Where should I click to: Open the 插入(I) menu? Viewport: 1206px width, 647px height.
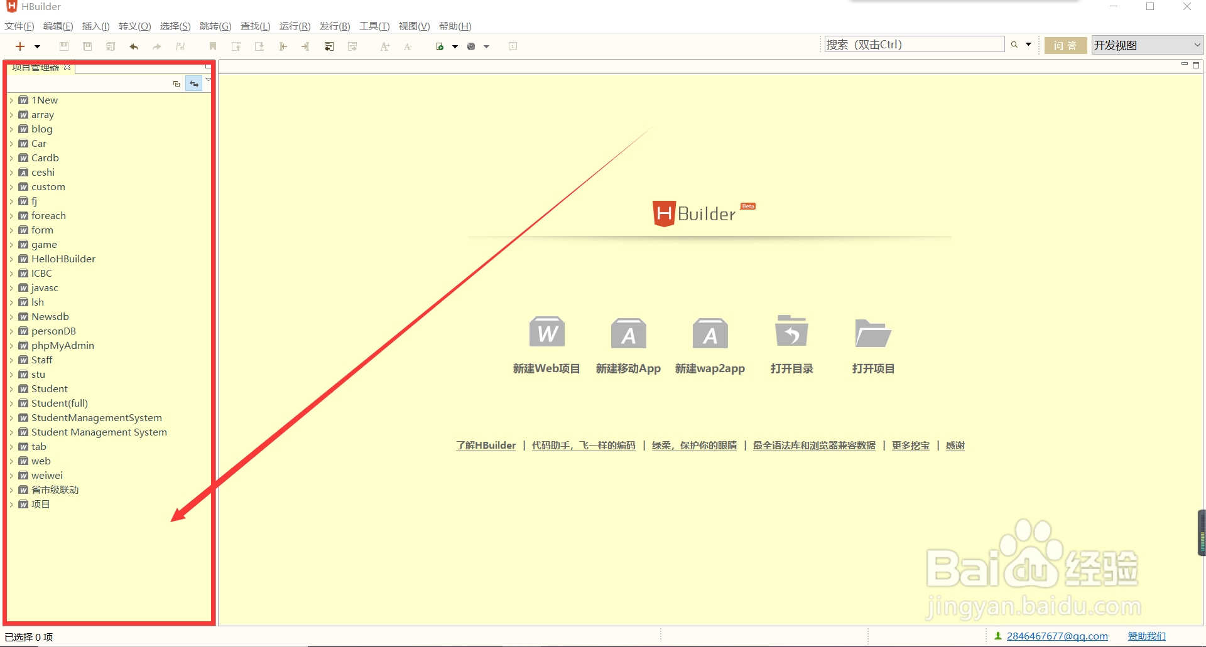(95, 26)
